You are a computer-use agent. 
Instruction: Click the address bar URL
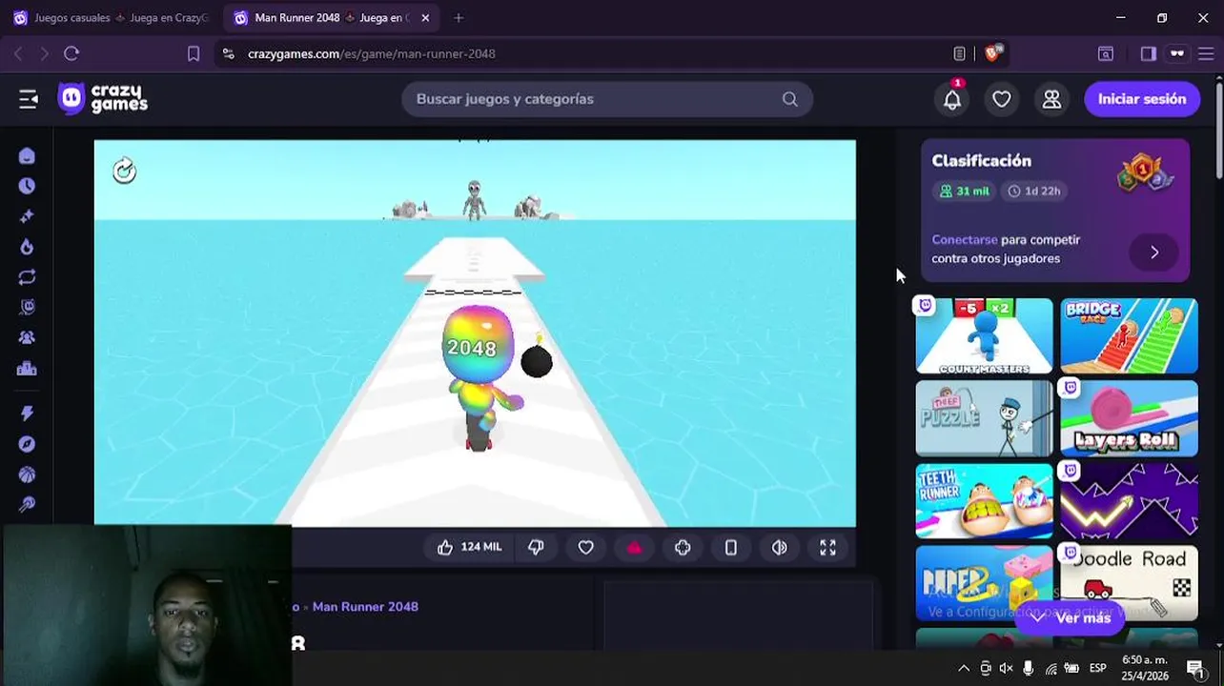371,53
